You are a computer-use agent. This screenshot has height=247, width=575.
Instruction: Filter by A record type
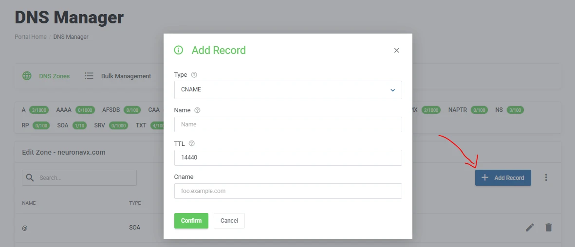point(23,109)
